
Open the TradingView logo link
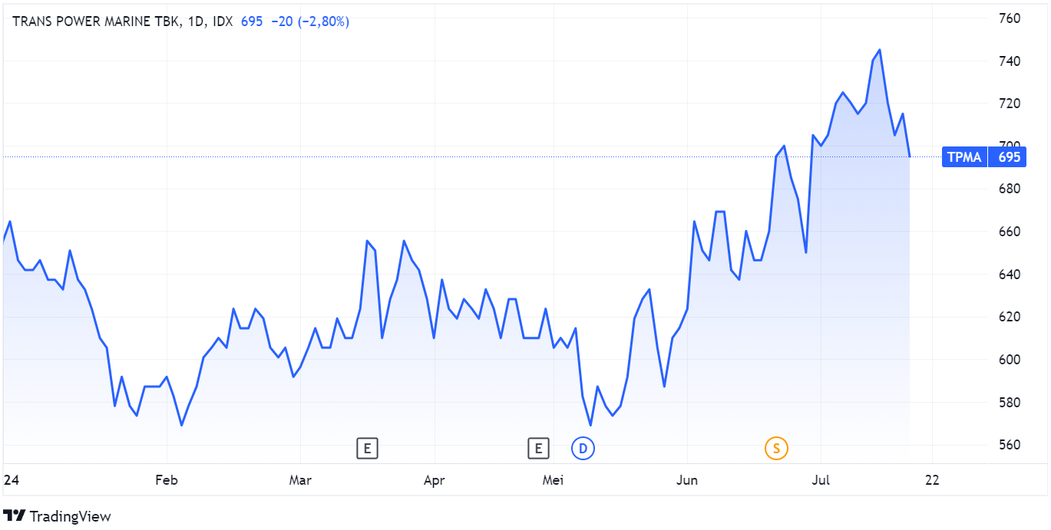58,516
